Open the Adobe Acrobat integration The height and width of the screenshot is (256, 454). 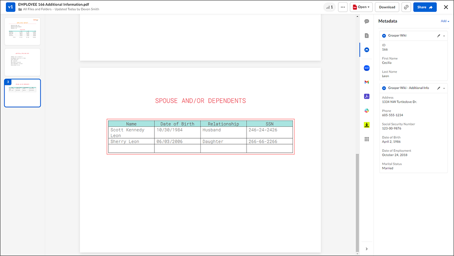point(366,96)
